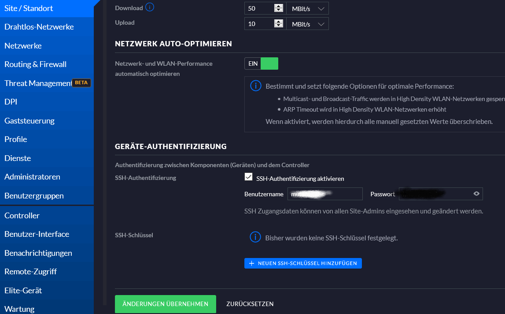Click the Zurücksetzen button
Image resolution: width=505 pixels, height=314 pixels.
coord(250,304)
